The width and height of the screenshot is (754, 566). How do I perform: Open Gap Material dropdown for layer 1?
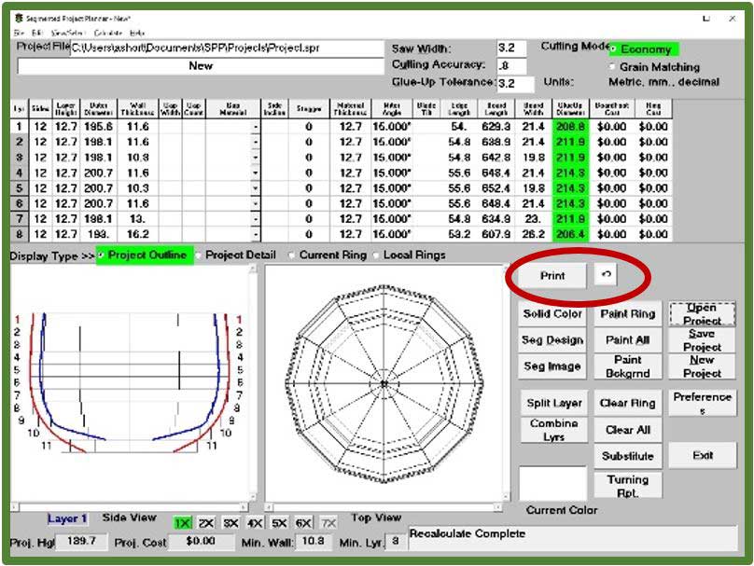point(257,128)
